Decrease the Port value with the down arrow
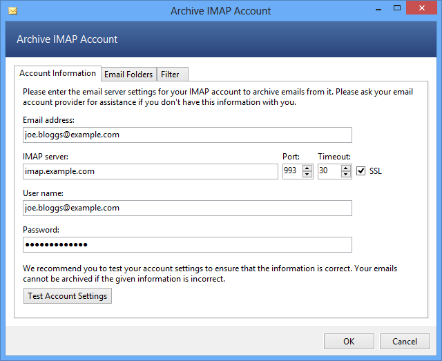The width and height of the screenshot is (442, 361). click(x=307, y=175)
